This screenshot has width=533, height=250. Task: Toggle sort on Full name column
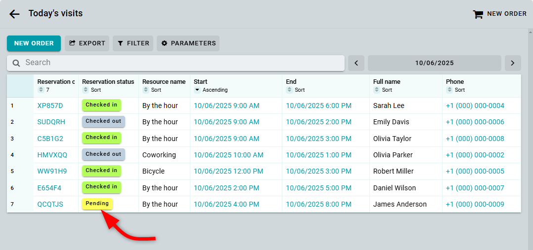[377, 90]
